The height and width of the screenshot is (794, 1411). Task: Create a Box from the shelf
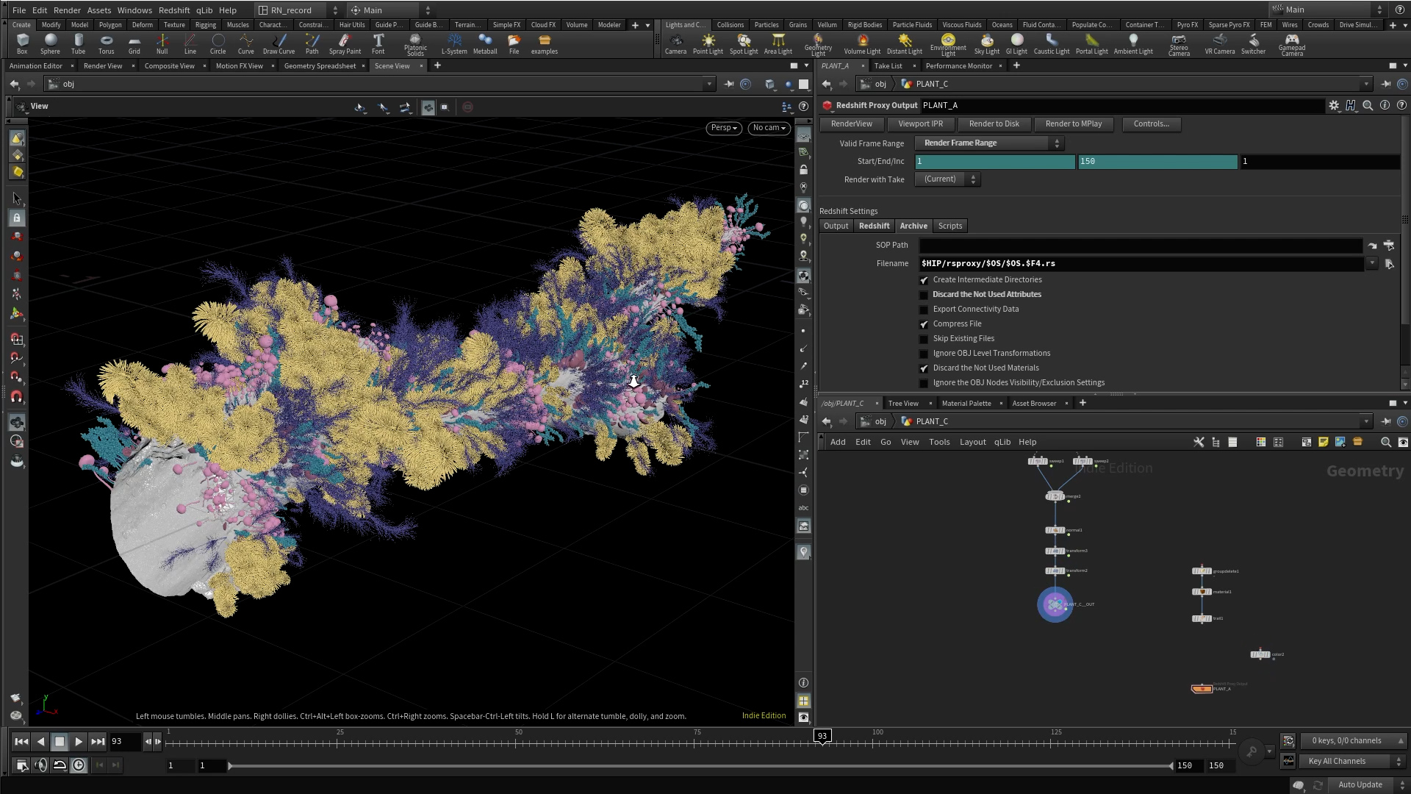tap(22, 43)
